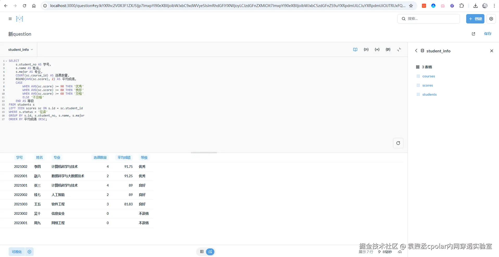
Task: Sort by the 专业 column header
Action: click(57, 157)
